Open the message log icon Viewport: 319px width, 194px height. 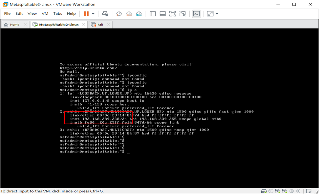tap(308, 191)
